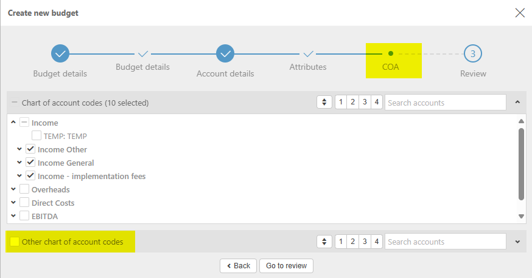The image size is (532, 278).
Task: Click the Go to review button
Action: click(286, 265)
